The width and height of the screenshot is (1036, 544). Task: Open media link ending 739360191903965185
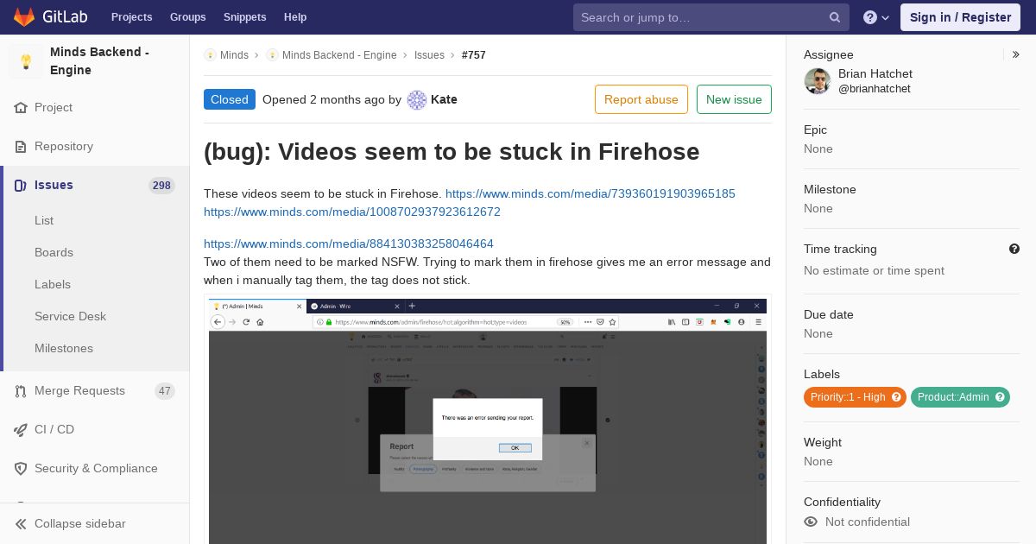click(x=591, y=194)
